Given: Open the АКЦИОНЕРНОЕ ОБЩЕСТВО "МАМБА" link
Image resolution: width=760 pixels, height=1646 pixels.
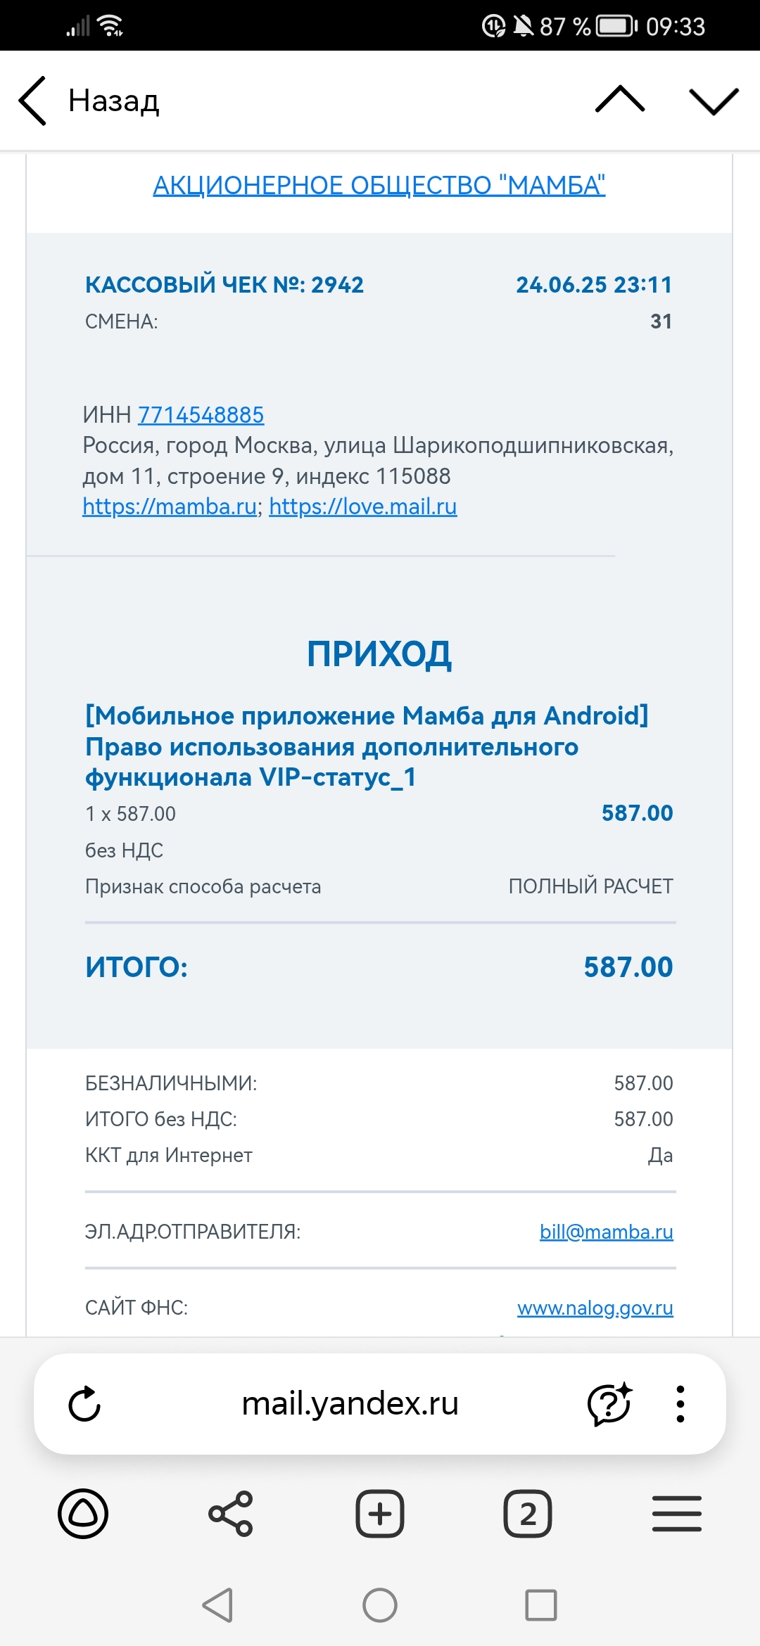Looking at the screenshot, I should [379, 186].
